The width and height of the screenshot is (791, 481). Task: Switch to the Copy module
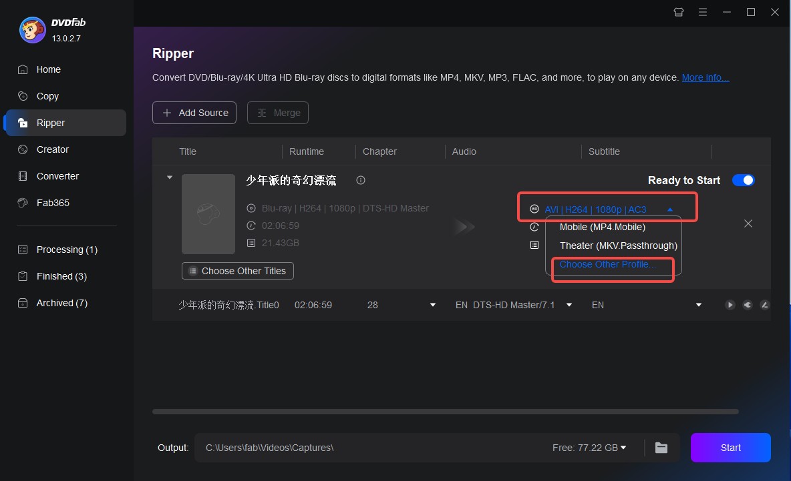pos(65,96)
